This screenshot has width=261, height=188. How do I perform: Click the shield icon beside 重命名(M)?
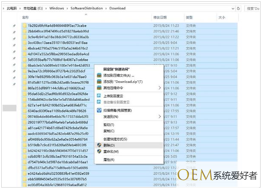[x=99, y=151]
